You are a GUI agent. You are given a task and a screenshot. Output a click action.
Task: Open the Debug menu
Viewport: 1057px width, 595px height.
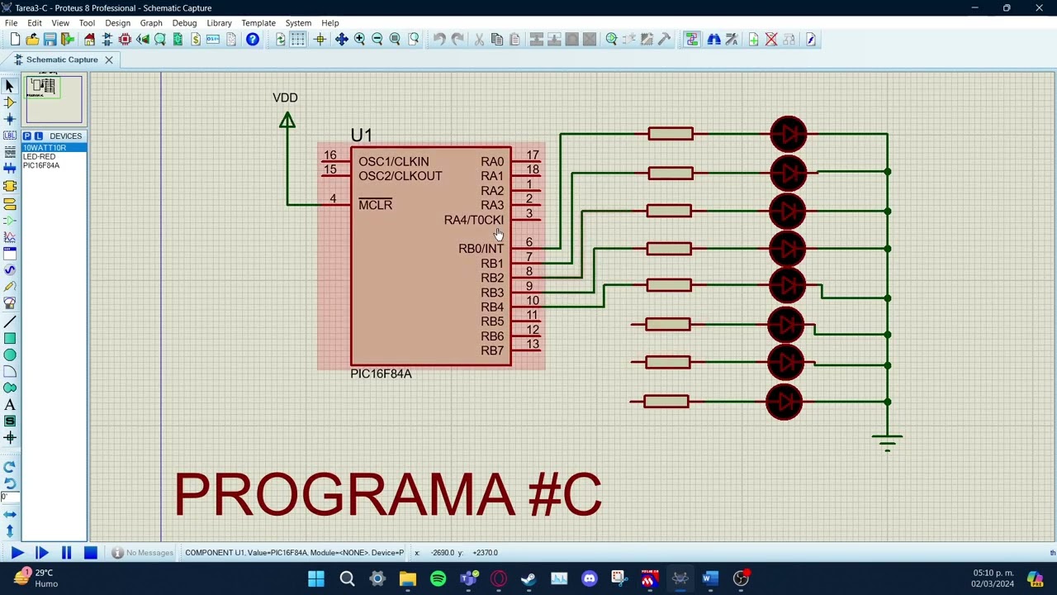tap(184, 23)
